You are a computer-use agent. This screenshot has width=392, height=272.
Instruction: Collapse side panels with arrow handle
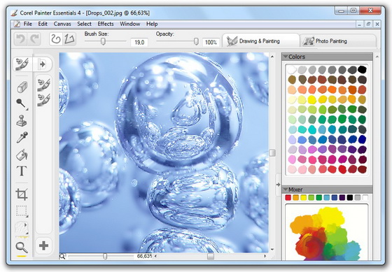click(x=278, y=185)
